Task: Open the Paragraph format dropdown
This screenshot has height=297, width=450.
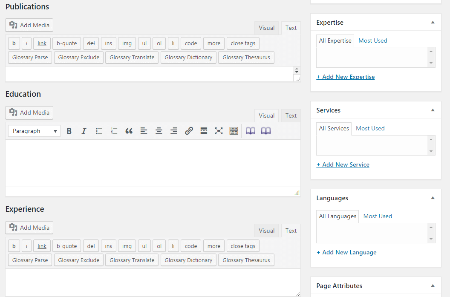Action: (x=34, y=131)
